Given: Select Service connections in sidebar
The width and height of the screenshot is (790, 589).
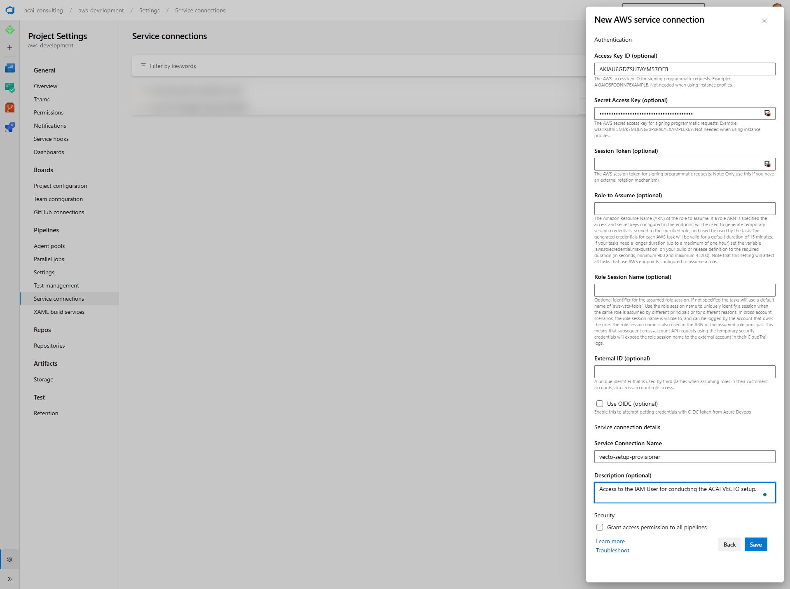Looking at the screenshot, I should (69, 299).
